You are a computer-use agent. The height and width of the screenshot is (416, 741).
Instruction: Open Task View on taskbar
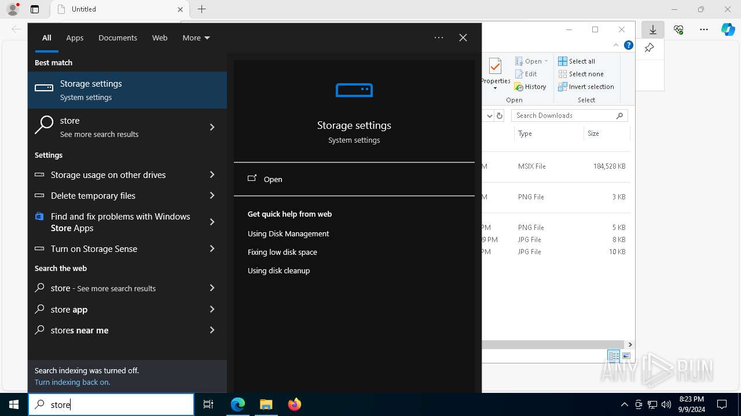click(x=208, y=404)
